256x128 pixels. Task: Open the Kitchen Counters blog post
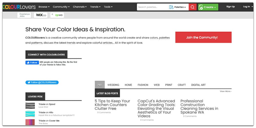click(x=112, y=105)
